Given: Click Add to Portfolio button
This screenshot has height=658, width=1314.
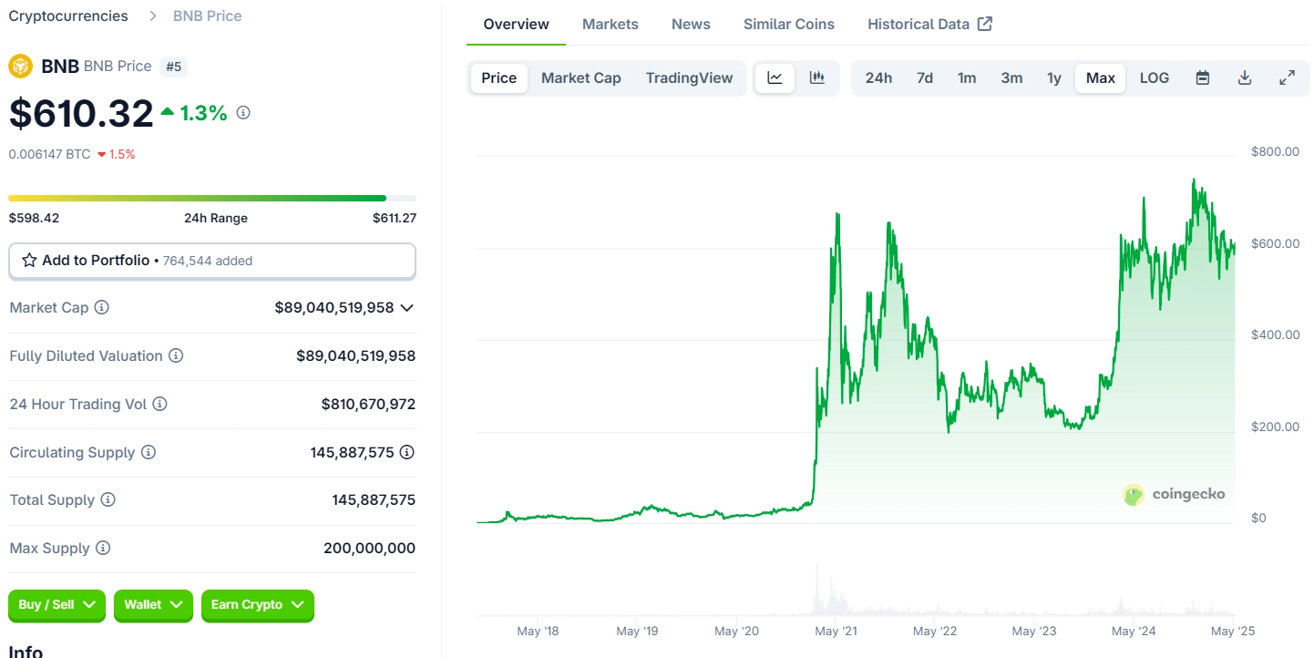Looking at the screenshot, I should [212, 261].
